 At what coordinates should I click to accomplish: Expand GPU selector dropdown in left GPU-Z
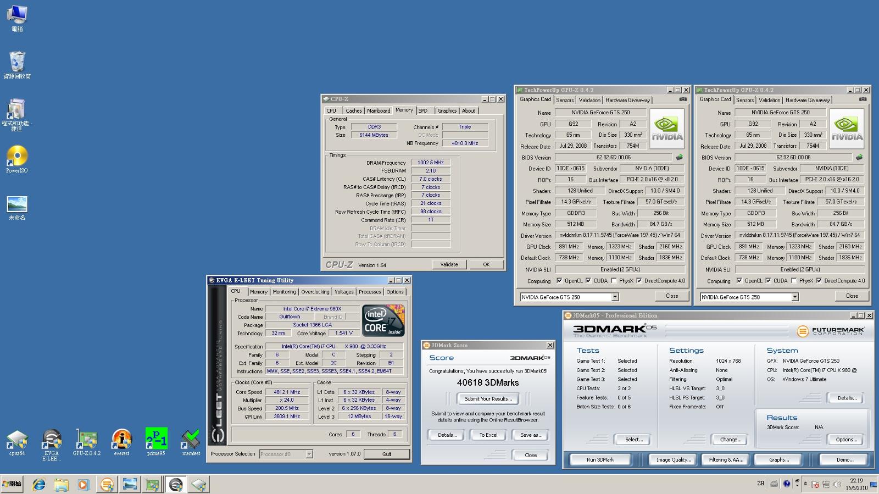(x=615, y=297)
